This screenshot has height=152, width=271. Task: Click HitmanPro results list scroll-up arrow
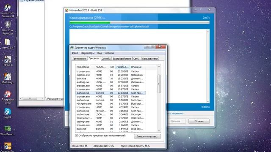(x=208, y=31)
